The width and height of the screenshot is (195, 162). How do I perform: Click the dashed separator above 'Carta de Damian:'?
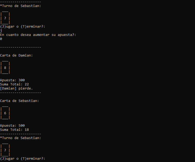pyautogui.click(x=21, y=47)
